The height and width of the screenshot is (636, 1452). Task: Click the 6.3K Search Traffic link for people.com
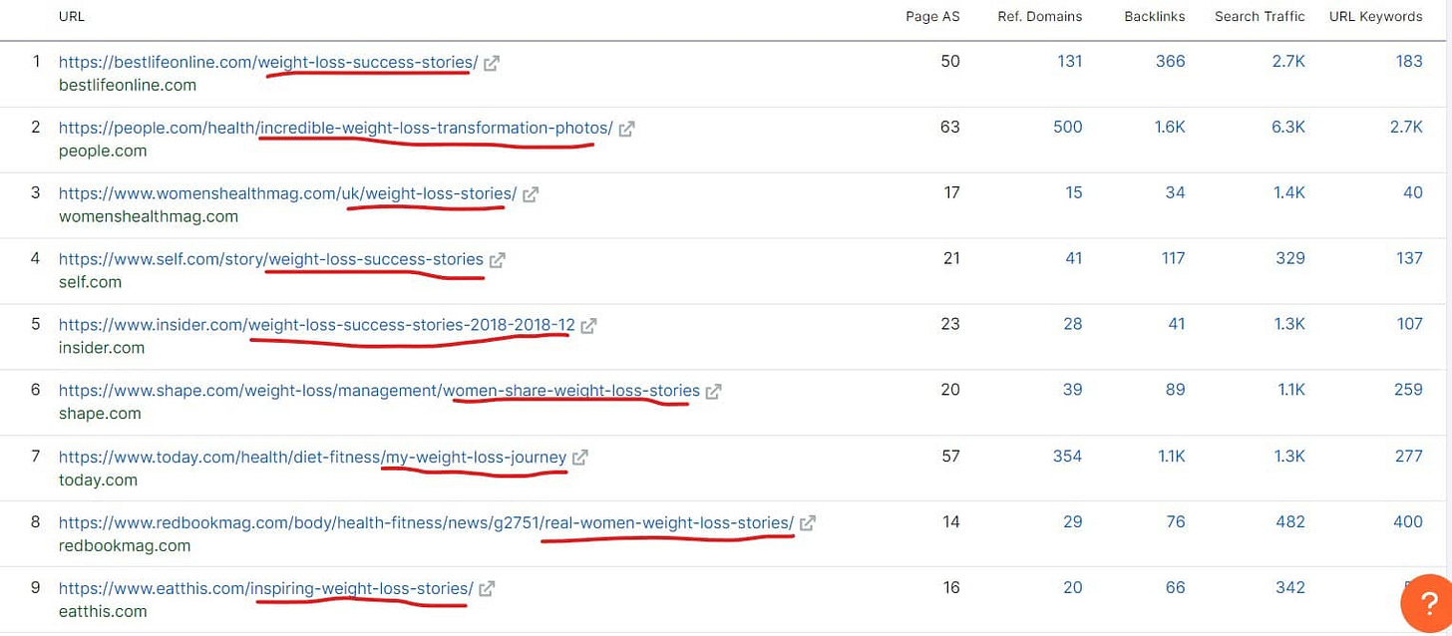1289,127
